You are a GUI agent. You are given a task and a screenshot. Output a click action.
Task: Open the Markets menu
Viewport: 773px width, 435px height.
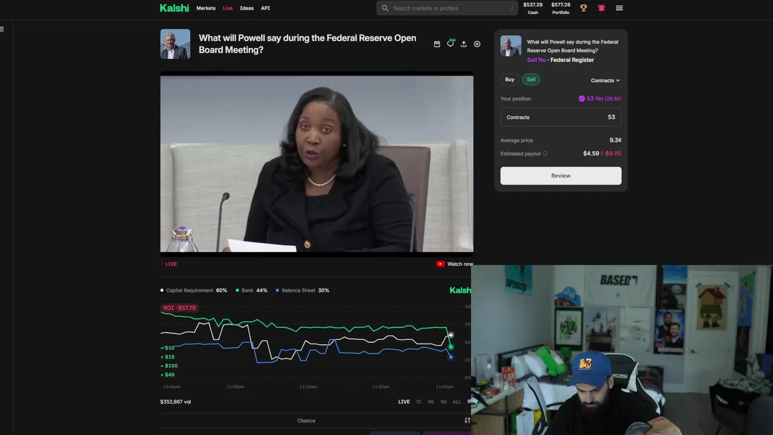click(206, 8)
